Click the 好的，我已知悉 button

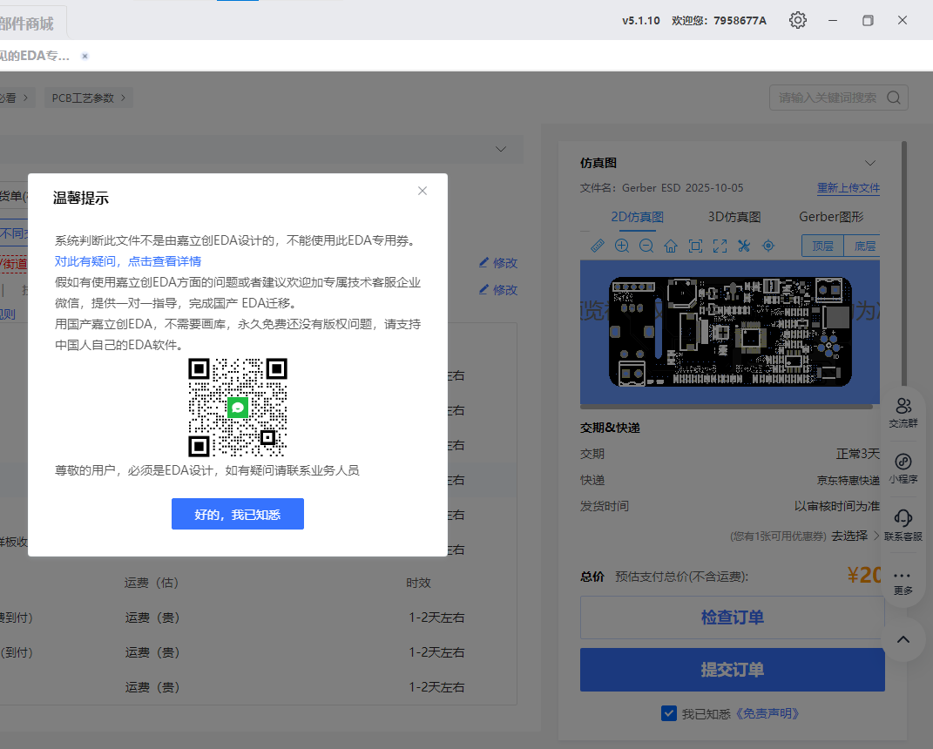click(x=238, y=514)
